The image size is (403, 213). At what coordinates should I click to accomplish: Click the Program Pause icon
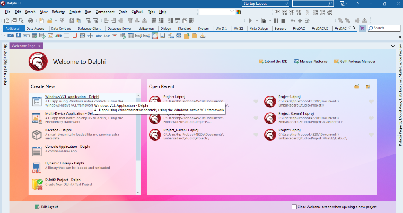276,20
